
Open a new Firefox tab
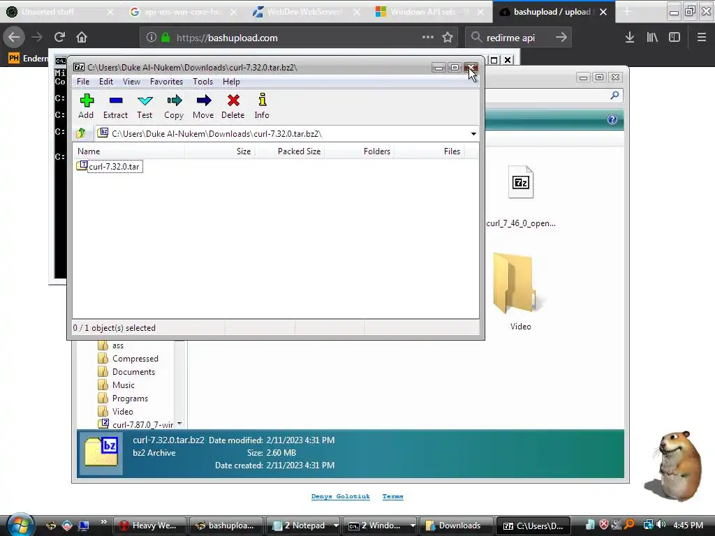click(x=628, y=12)
